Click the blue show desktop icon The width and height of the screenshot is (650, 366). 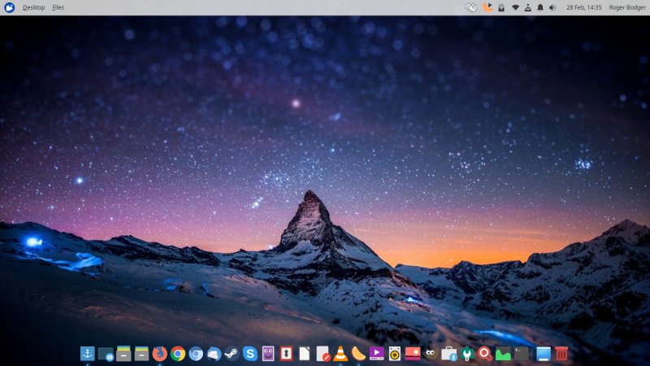pyautogui.click(x=544, y=354)
